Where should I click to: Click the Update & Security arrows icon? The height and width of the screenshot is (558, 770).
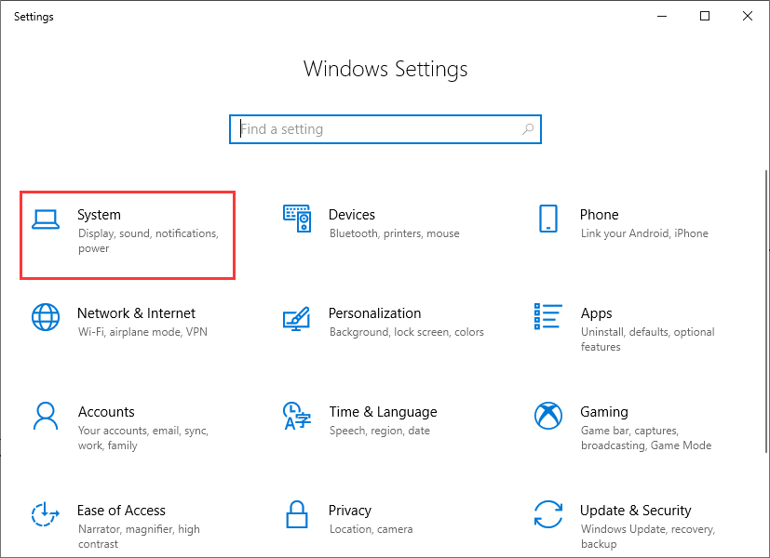[x=548, y=514]
